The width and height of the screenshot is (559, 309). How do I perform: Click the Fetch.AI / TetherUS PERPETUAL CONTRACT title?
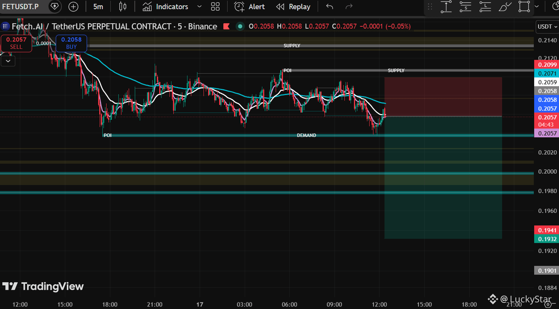coord(114,26)
